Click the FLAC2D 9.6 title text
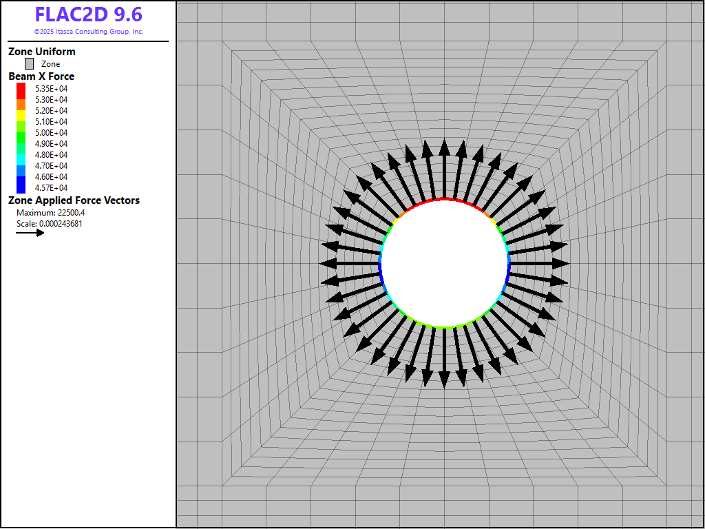 click(x=88, y=16)
